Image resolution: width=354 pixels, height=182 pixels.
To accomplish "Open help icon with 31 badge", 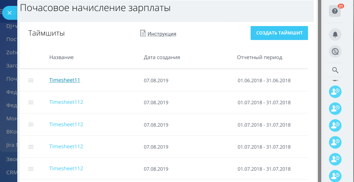I will 334,11.
